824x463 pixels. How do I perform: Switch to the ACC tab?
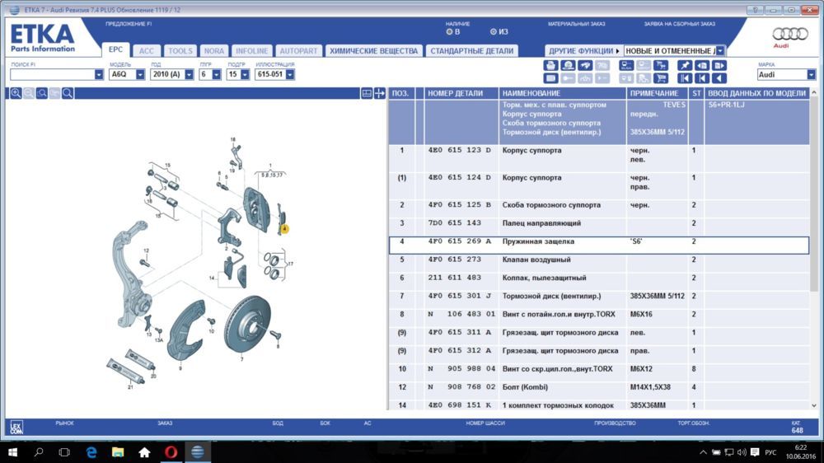(147, 51)
